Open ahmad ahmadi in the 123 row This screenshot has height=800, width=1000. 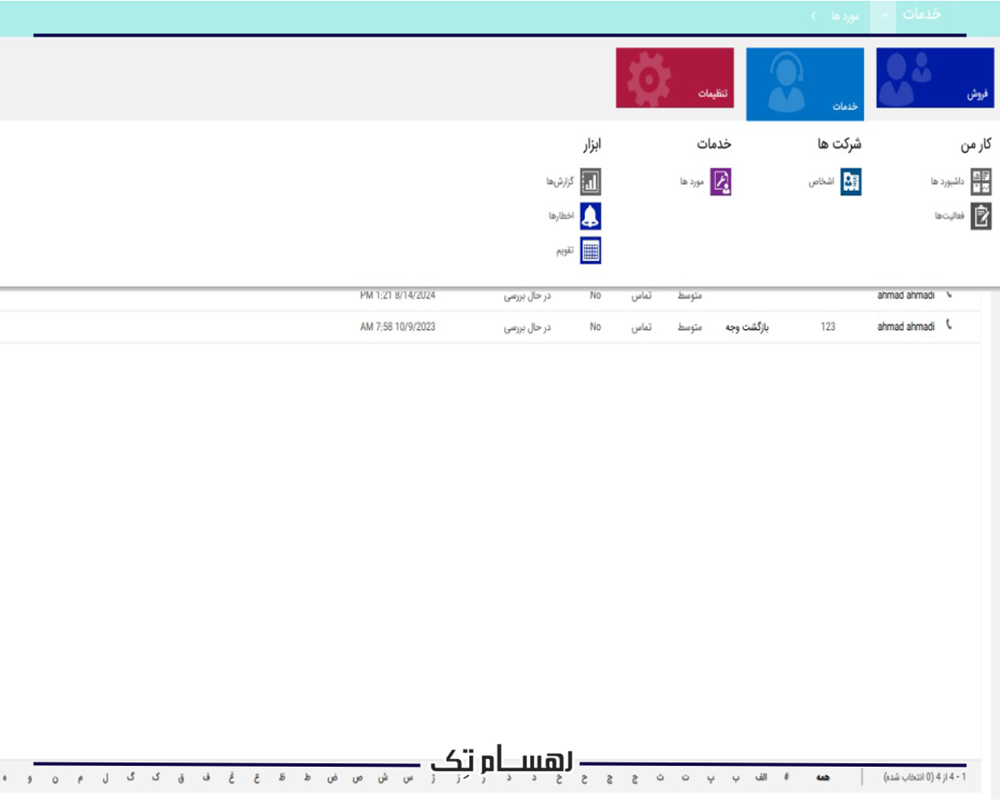905,327
